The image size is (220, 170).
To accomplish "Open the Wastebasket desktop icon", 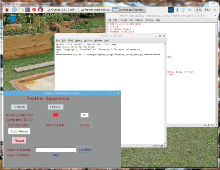I will pos(13,21).
